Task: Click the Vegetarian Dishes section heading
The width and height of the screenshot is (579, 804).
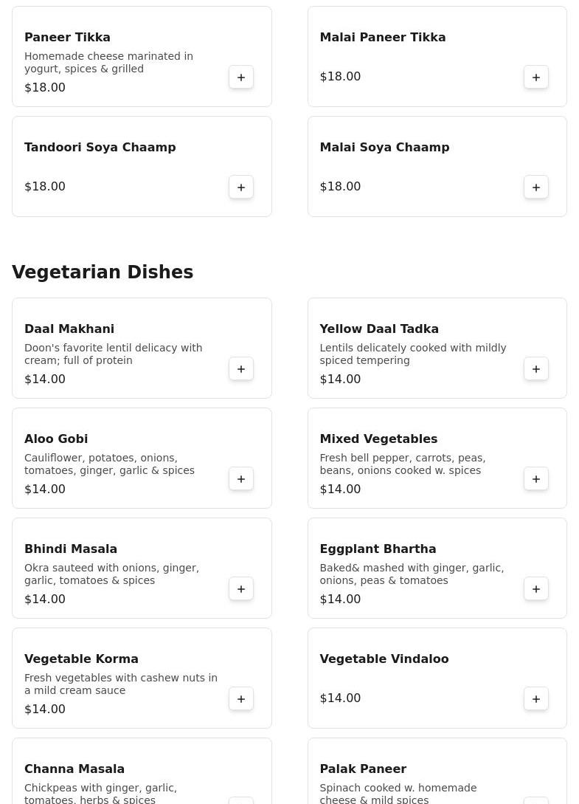Action: pyautogui.click(x=103, y=272)
